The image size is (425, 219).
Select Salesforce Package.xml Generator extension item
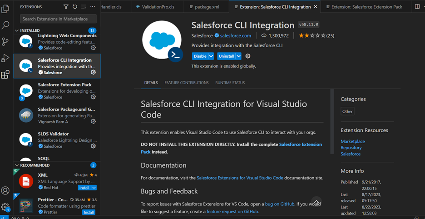point(57,115)
